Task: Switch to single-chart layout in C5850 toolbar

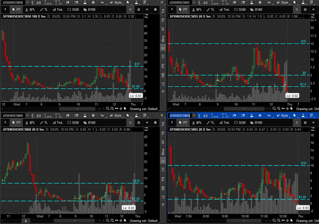Action: pyautogui.click(x=130, y=9)
